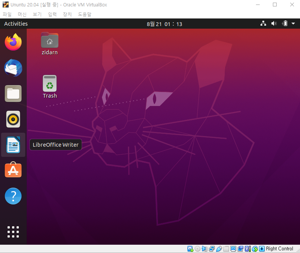Show Applications grid at dock bottom
300x253 pixels.
coord(13,232)
